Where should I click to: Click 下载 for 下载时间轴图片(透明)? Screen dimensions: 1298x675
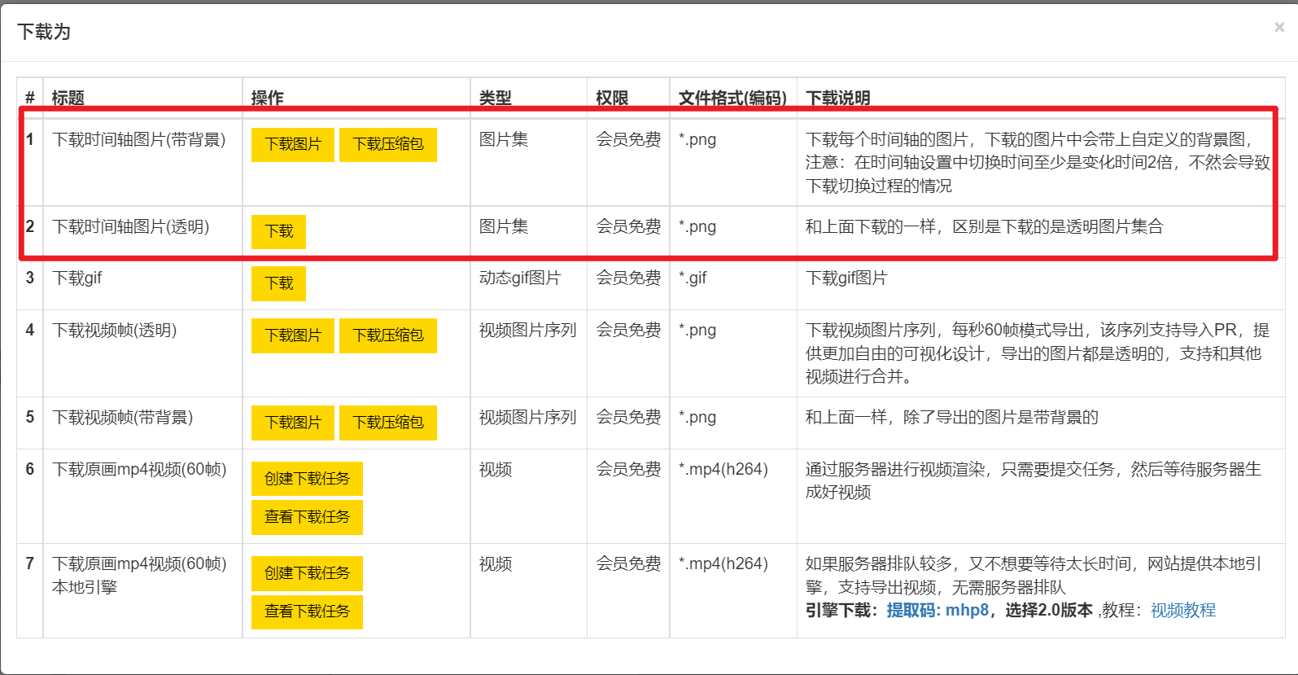[278, 231]
